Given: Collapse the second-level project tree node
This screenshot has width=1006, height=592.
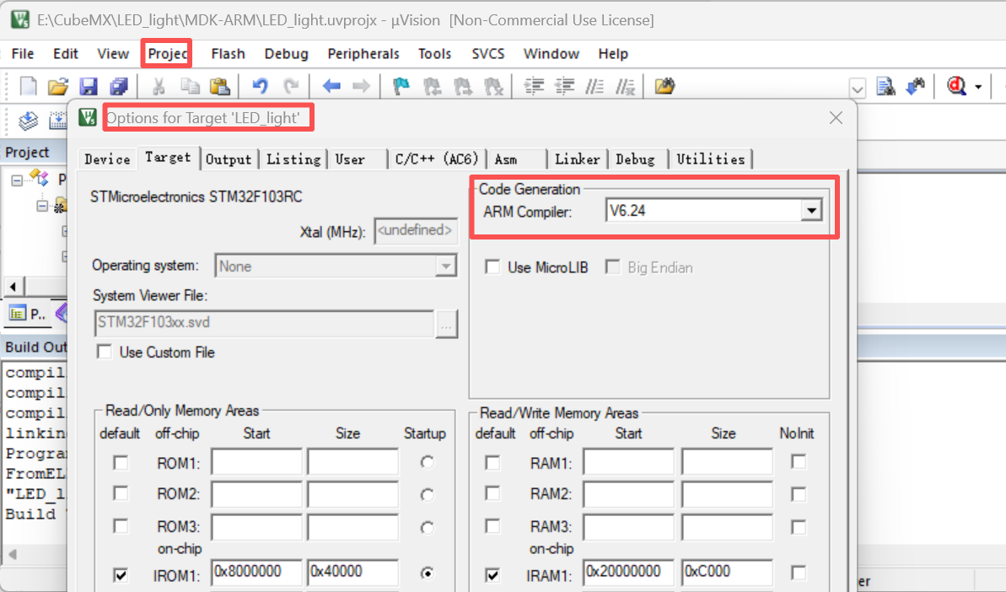Looking at the screenshot, I should click(42, 206).
